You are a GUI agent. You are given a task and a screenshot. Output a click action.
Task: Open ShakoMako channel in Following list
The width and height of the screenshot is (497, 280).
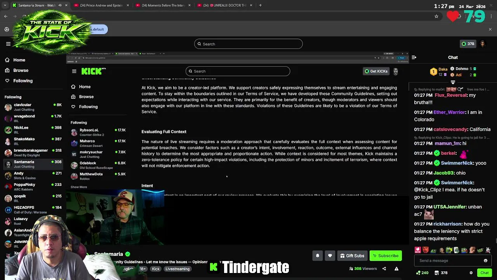[x=33, y=141]
